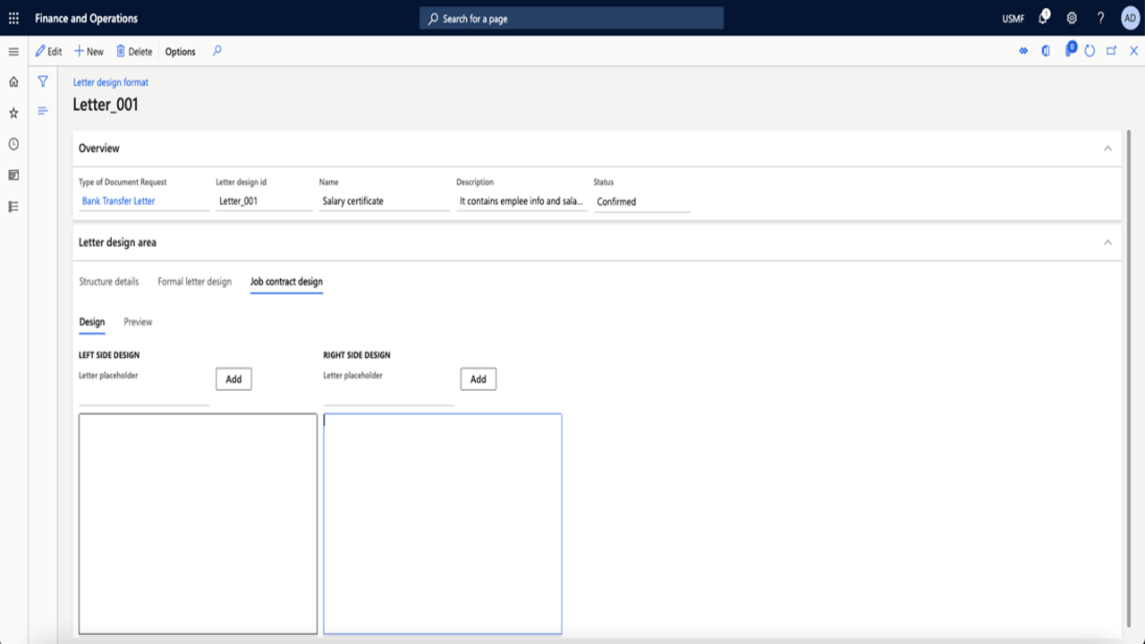Open the page in a new window
Screen dimensions: 1145x644
point(1111,51)
